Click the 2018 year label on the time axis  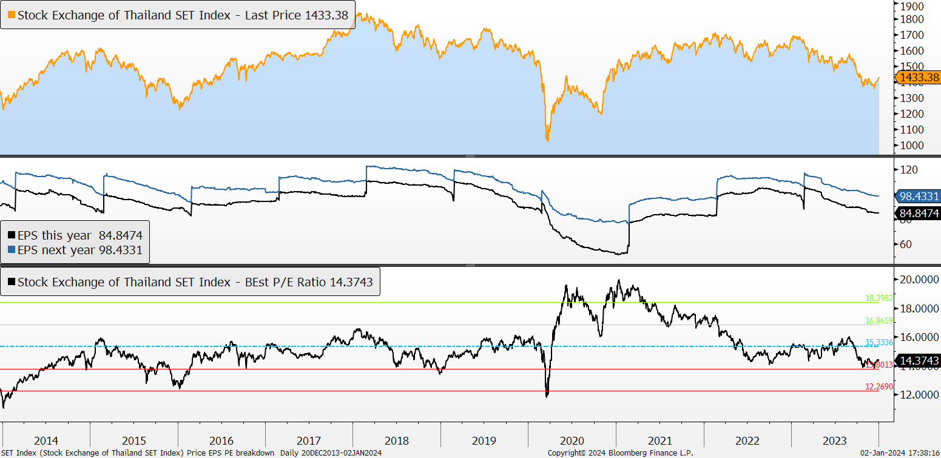click(x=397, y=441)
